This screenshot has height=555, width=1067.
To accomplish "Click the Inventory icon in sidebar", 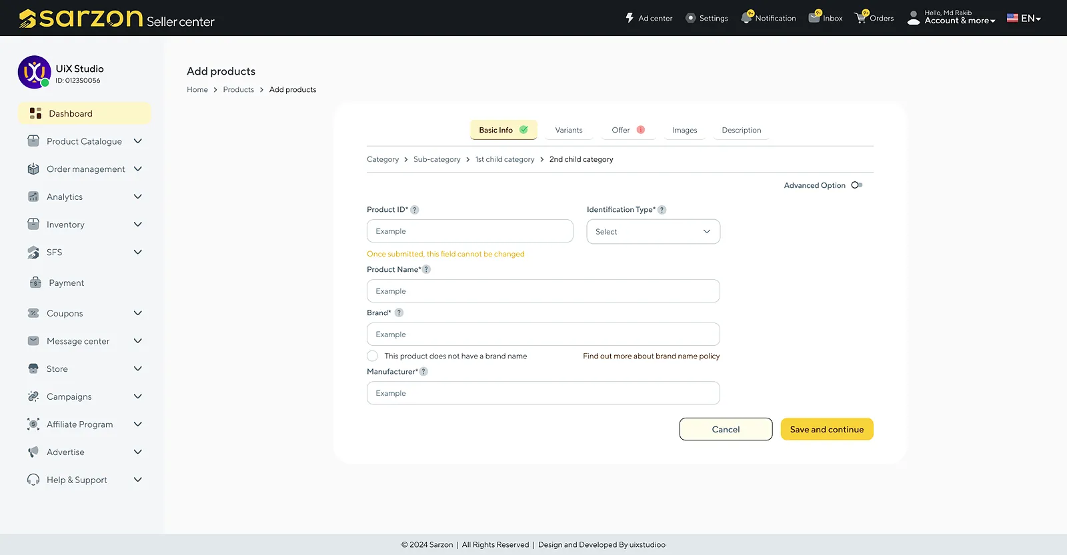I will [x=33, y=224].
